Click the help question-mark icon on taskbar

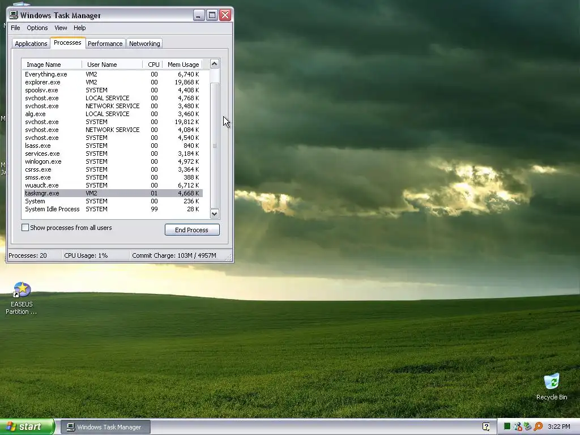(486, 427)
